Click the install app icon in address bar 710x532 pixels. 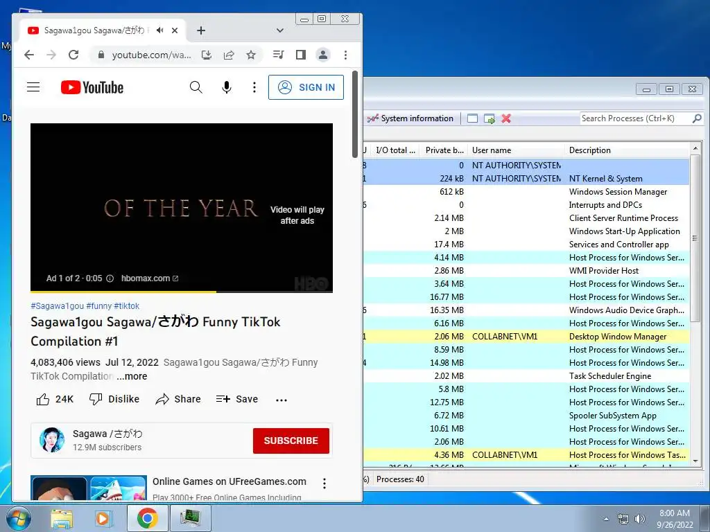click(207, 55)
